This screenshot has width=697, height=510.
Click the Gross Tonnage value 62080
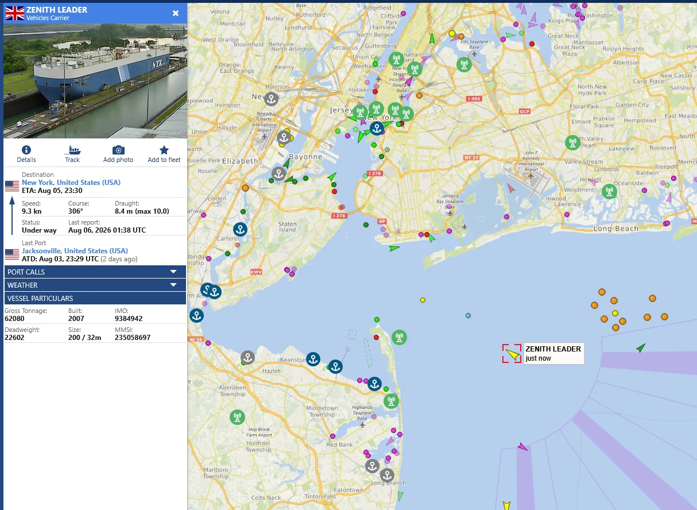click(x=15, y=319)
